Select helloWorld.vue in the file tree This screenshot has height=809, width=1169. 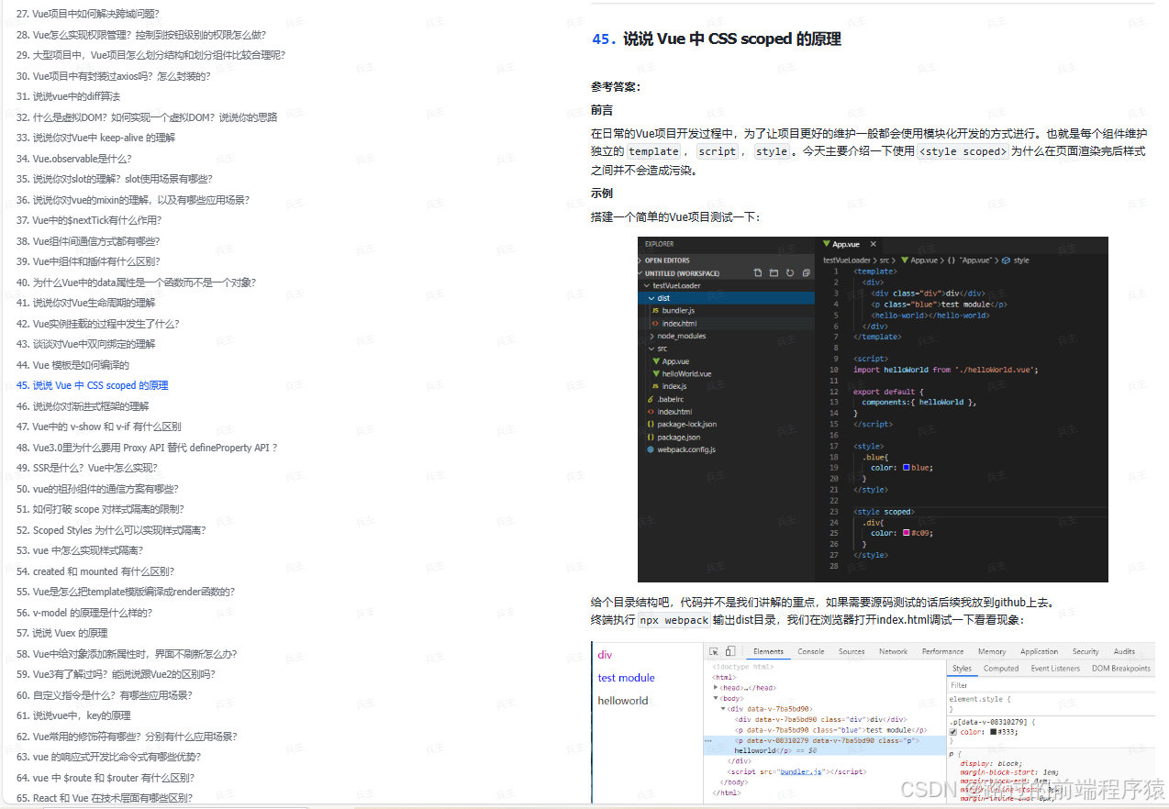(686, 373)
